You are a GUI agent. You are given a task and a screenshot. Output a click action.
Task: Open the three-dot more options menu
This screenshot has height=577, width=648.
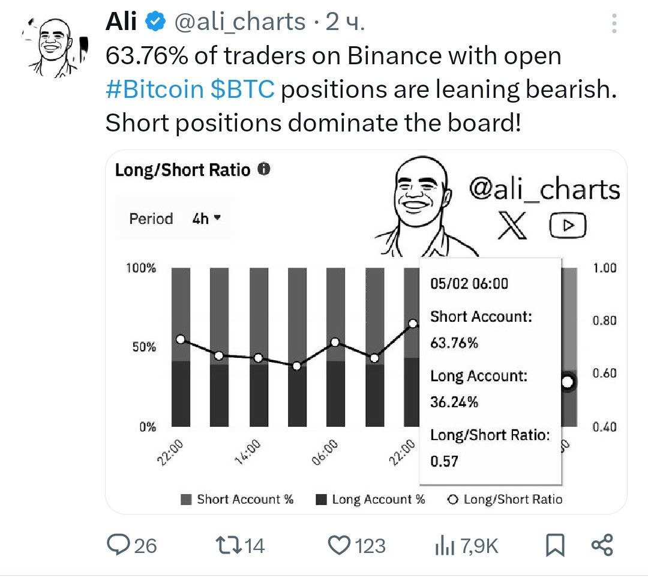614,23
